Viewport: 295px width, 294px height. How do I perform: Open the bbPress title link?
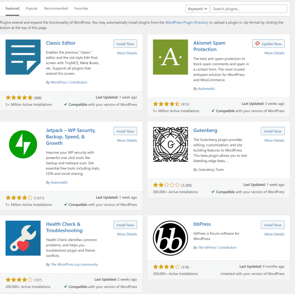[202, 224]
